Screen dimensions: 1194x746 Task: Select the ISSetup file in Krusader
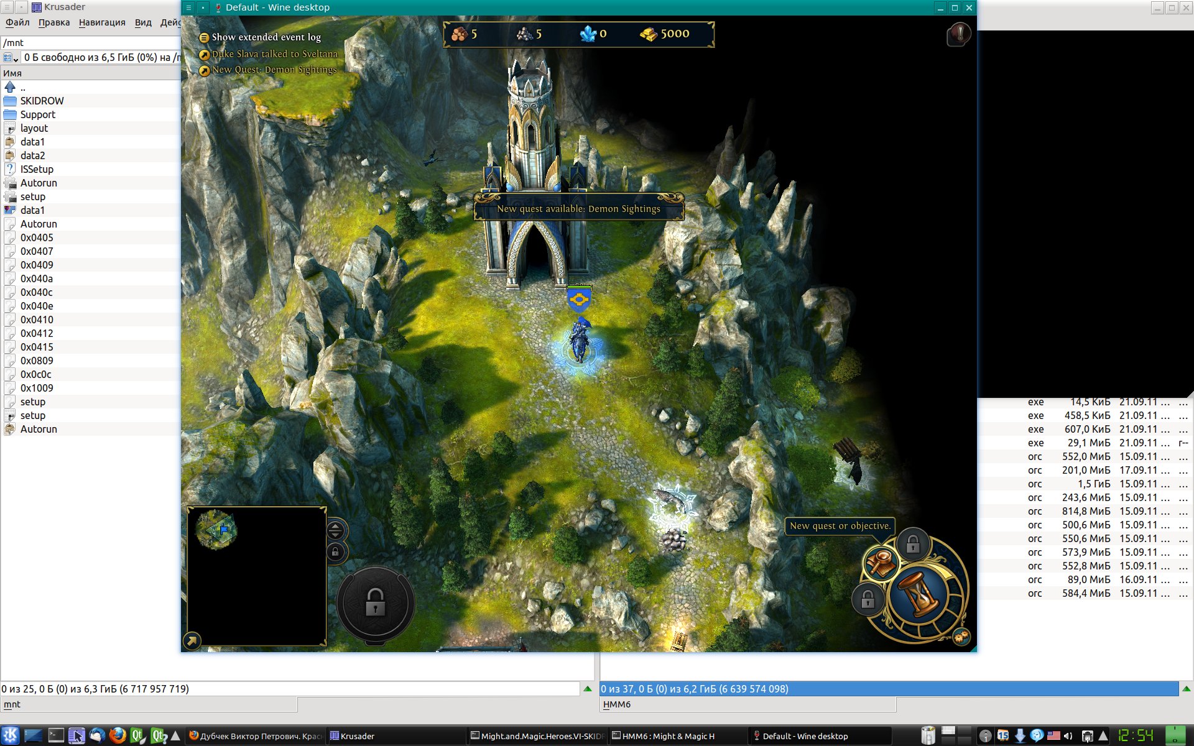click(91, 169)
